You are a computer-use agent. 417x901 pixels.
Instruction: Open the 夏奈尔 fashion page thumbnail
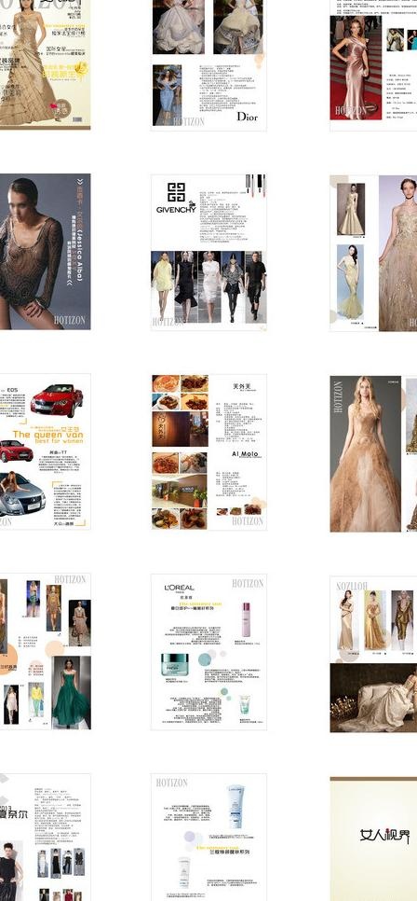pyautogui.click(x=45, y=838)
